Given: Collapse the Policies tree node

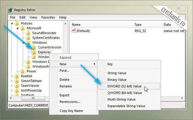Looking at the screenshot, I should point(12,23).
